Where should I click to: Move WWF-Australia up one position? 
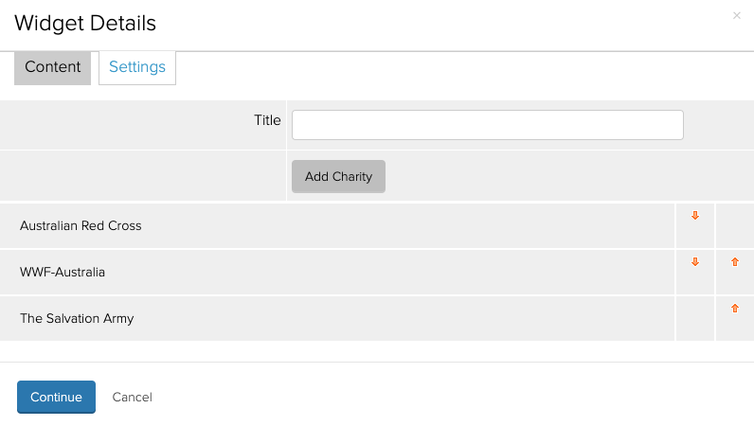point(735,262)
